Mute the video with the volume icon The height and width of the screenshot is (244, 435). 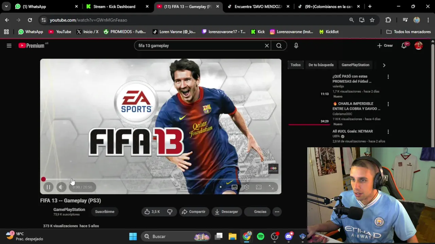click(x=61, y=187)
